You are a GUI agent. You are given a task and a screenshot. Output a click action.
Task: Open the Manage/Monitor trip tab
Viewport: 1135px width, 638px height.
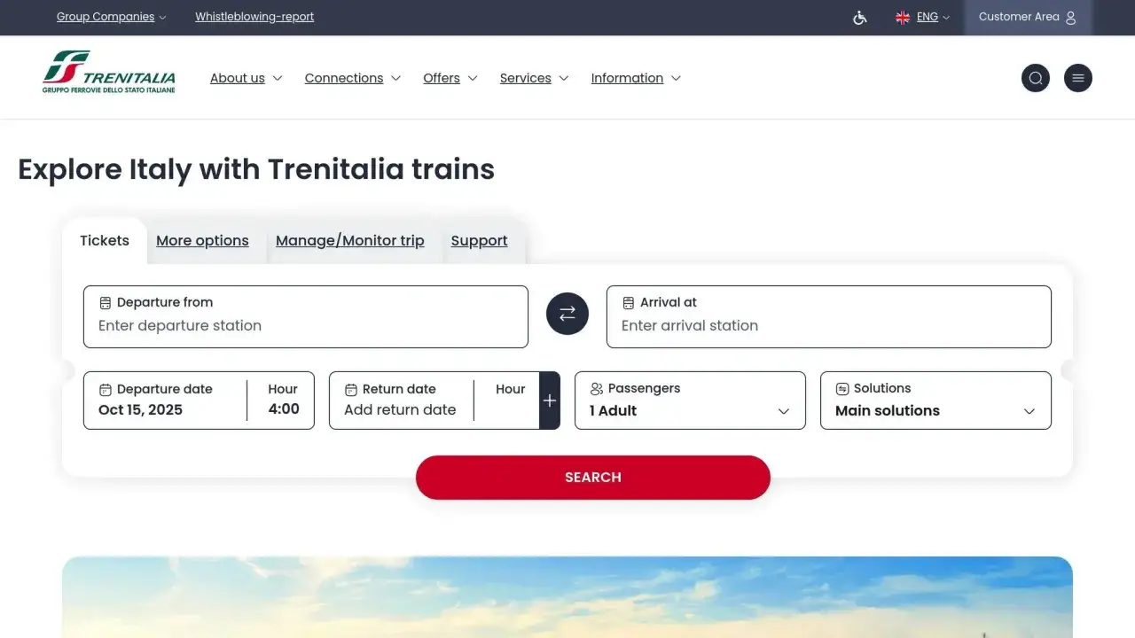(x=349, y=240)
